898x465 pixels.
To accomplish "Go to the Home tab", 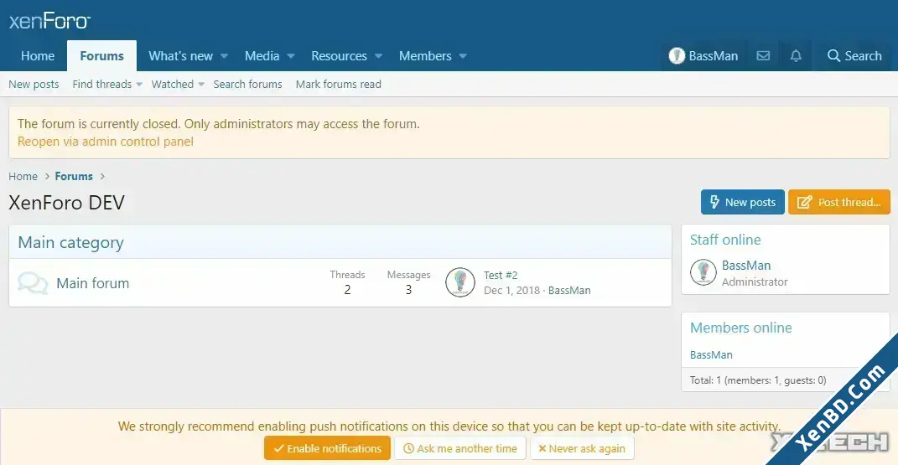I will click(38, 56).
